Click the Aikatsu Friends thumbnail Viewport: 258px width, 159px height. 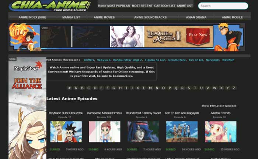[x=221, y=132]
